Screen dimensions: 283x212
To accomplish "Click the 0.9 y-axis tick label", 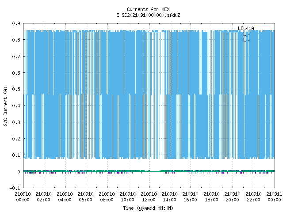I will (16, 23).
